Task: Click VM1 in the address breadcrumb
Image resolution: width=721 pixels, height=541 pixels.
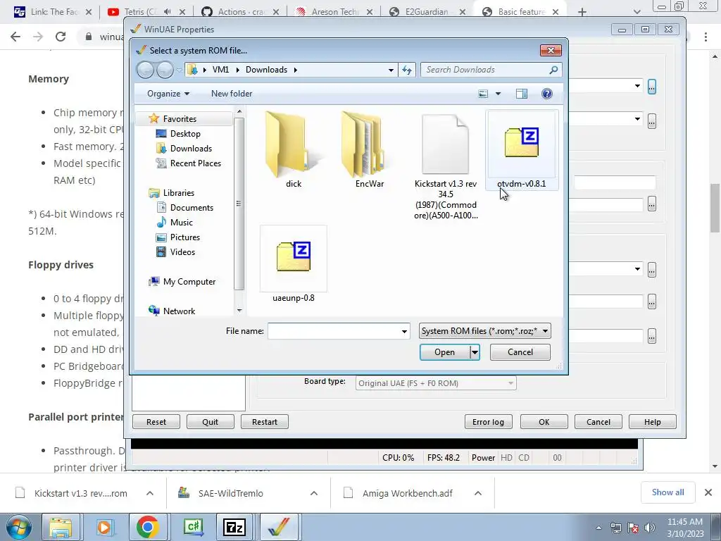Action: coord(220,70)
